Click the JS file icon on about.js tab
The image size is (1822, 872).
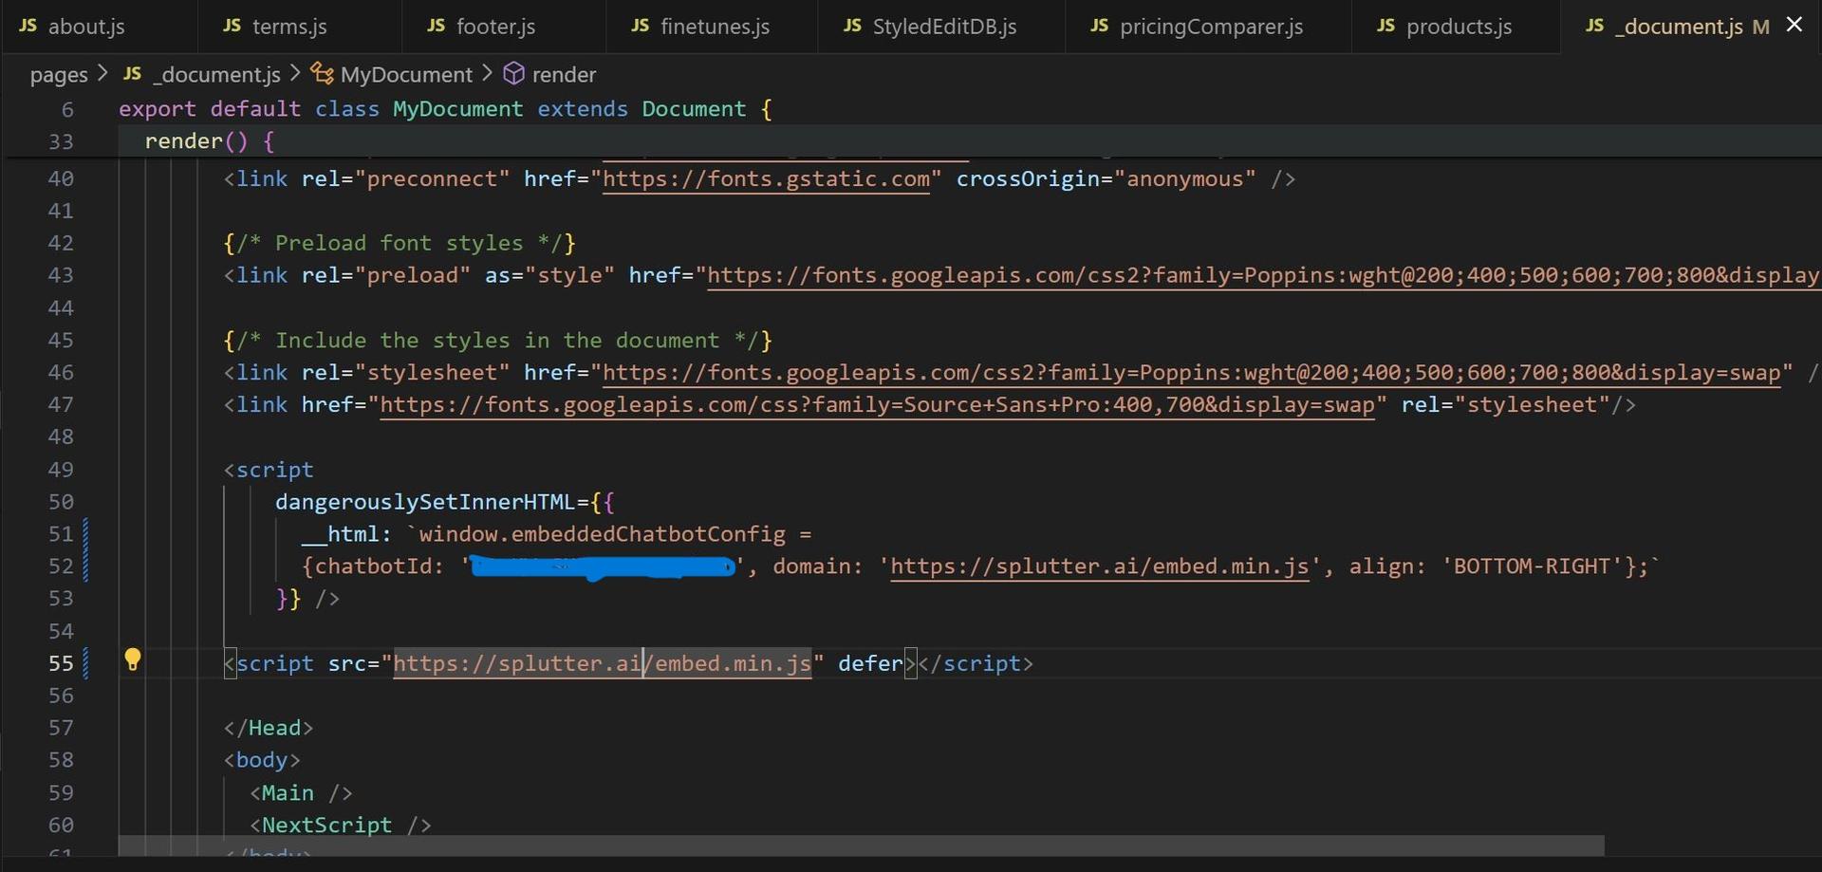coord(28,26)
